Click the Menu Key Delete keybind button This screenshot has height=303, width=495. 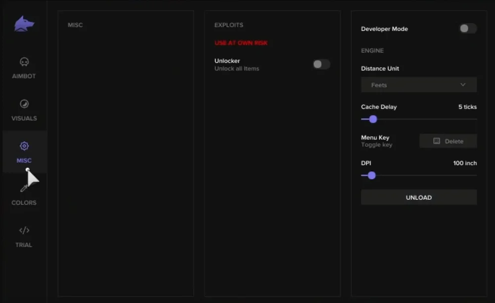448,141
